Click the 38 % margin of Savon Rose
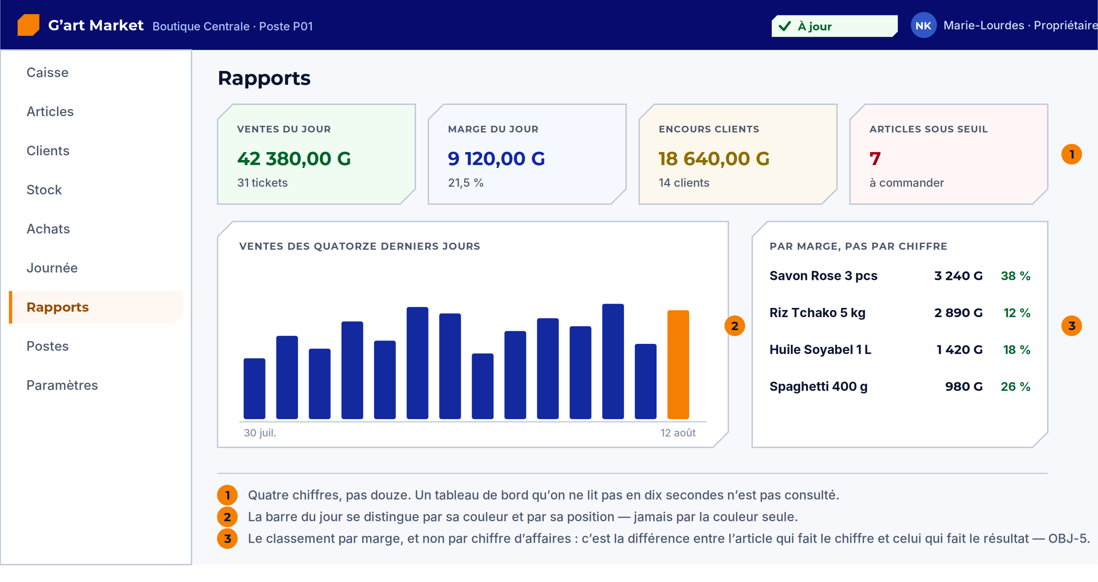 click(x=1015, y=276)
